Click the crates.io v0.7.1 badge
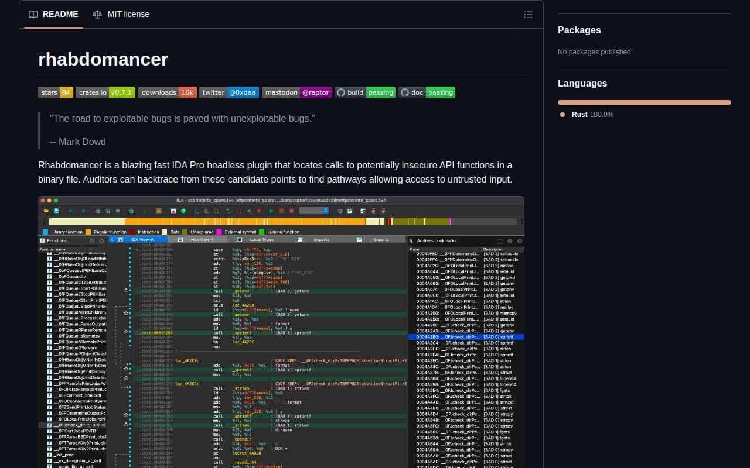 click(105, 92)
